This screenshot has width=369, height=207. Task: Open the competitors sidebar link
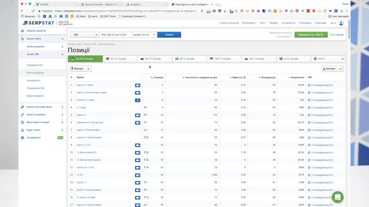33,80
